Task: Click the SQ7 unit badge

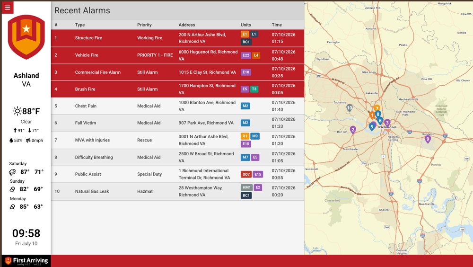Action: click(246, 174)
